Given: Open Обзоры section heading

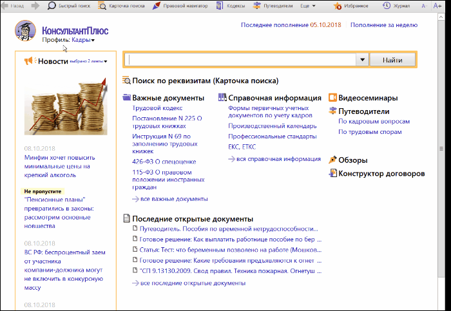Looking at the screenshot, I should click(352, 160).
